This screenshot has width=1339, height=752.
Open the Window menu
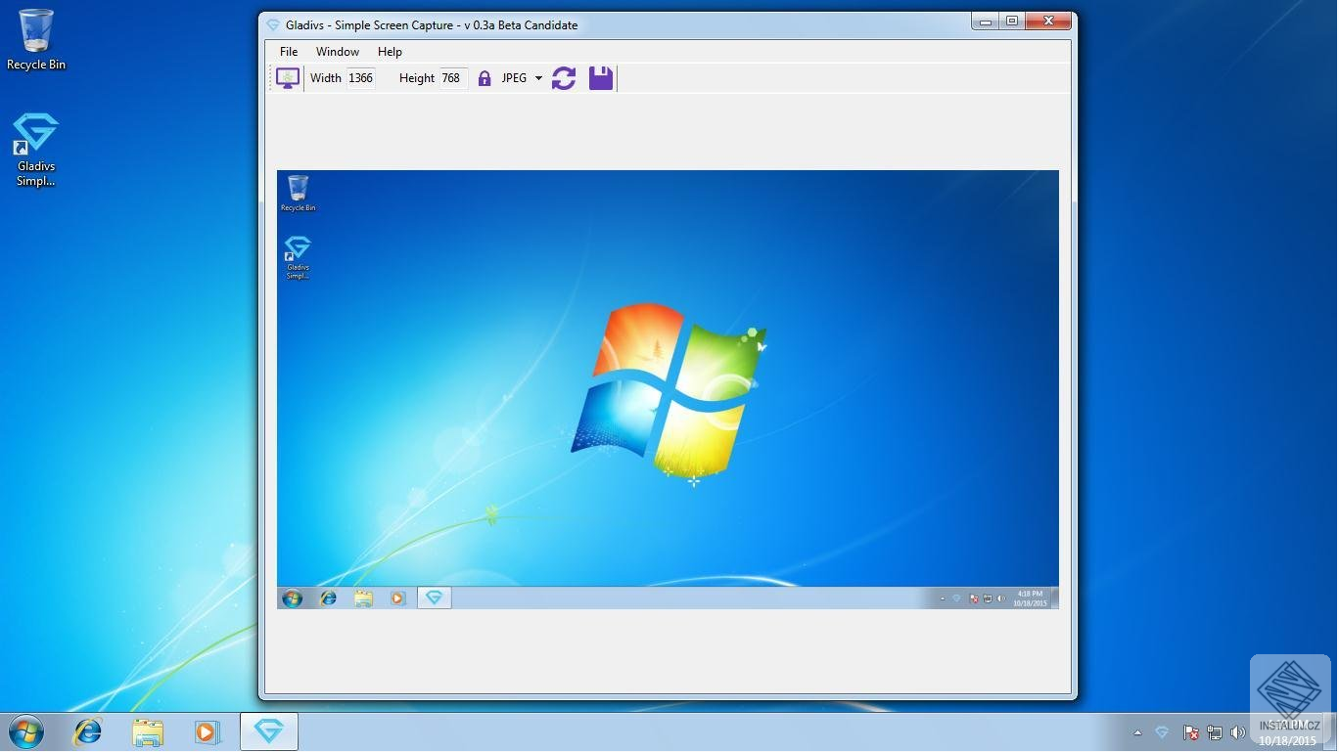coord(337,51)
